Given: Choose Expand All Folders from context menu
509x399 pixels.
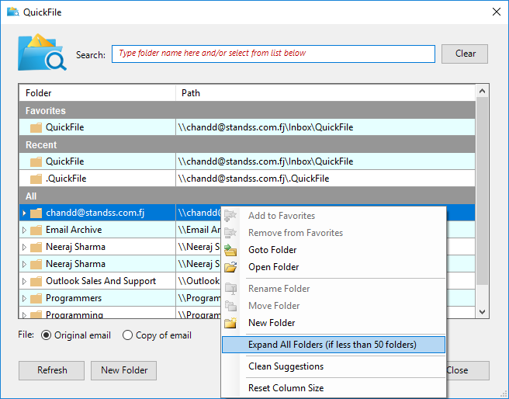Looking at the screenshot, I should 332,345.
